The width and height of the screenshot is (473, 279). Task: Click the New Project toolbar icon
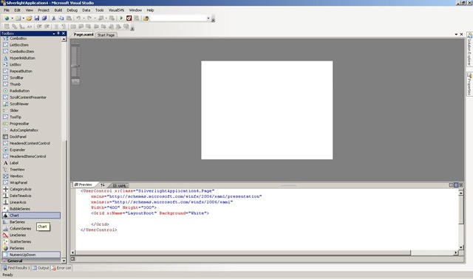[x=7, y=18]
